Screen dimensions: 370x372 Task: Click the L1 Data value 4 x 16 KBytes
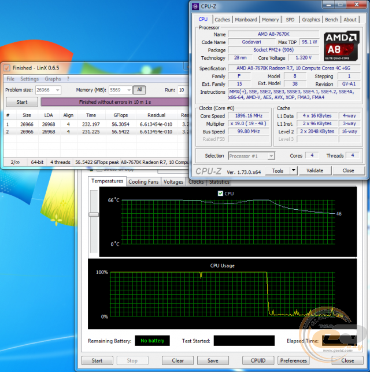pyautogui.click(x=317, y=116)
